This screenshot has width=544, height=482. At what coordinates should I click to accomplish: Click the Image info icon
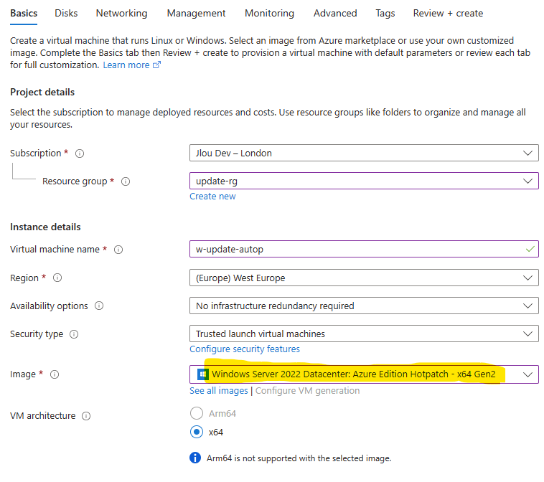tap(55, 374)
